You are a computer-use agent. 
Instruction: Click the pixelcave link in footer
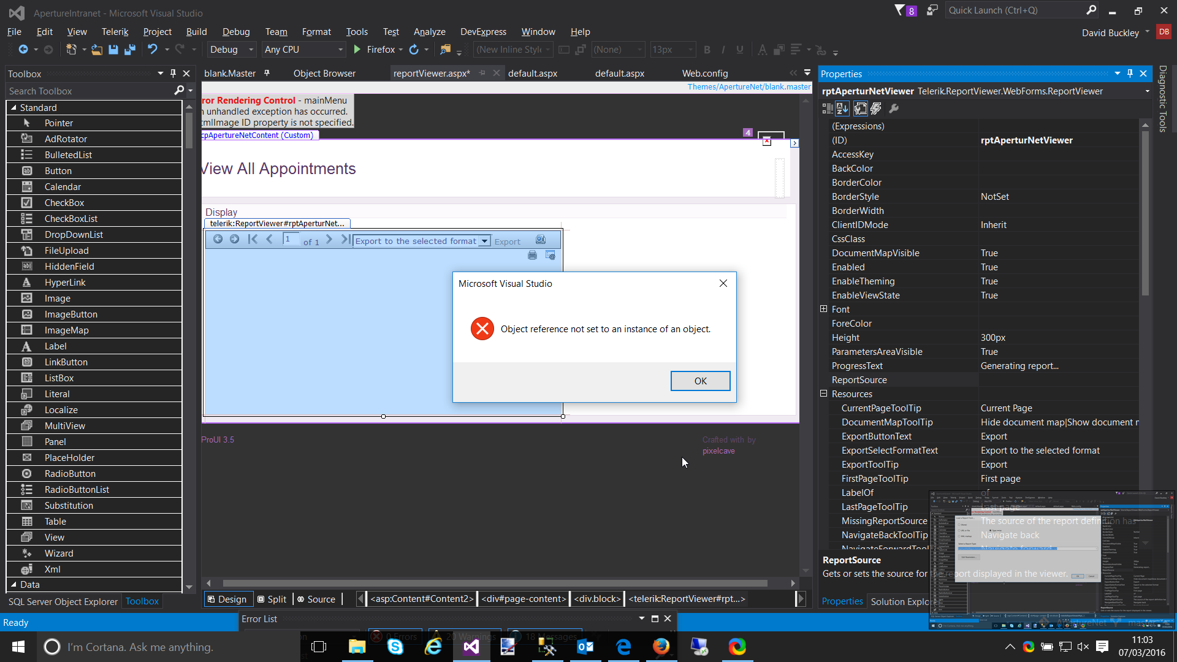(718, 451)
